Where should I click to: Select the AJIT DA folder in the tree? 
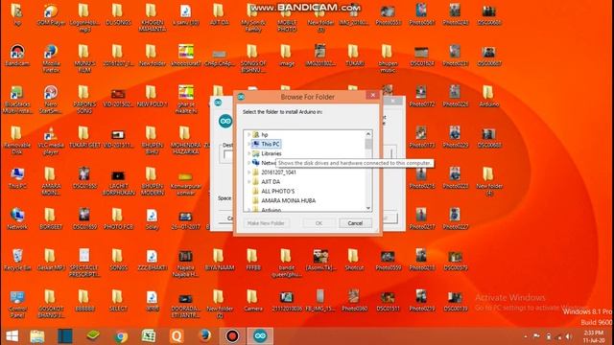tap(267, 181)
